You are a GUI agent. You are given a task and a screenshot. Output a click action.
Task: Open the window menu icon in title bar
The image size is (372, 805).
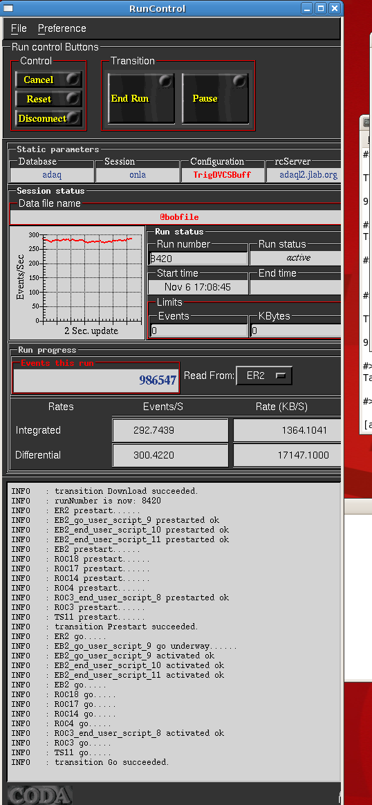pyautogui.click(x=9, y=8)
